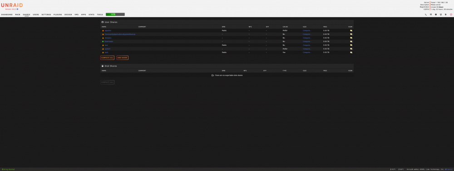Open the Tools tab
The width and height of the screenshot is (454, 171).
pos(100,14)
